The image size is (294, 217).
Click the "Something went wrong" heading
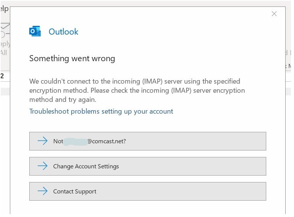pos(72,59)
